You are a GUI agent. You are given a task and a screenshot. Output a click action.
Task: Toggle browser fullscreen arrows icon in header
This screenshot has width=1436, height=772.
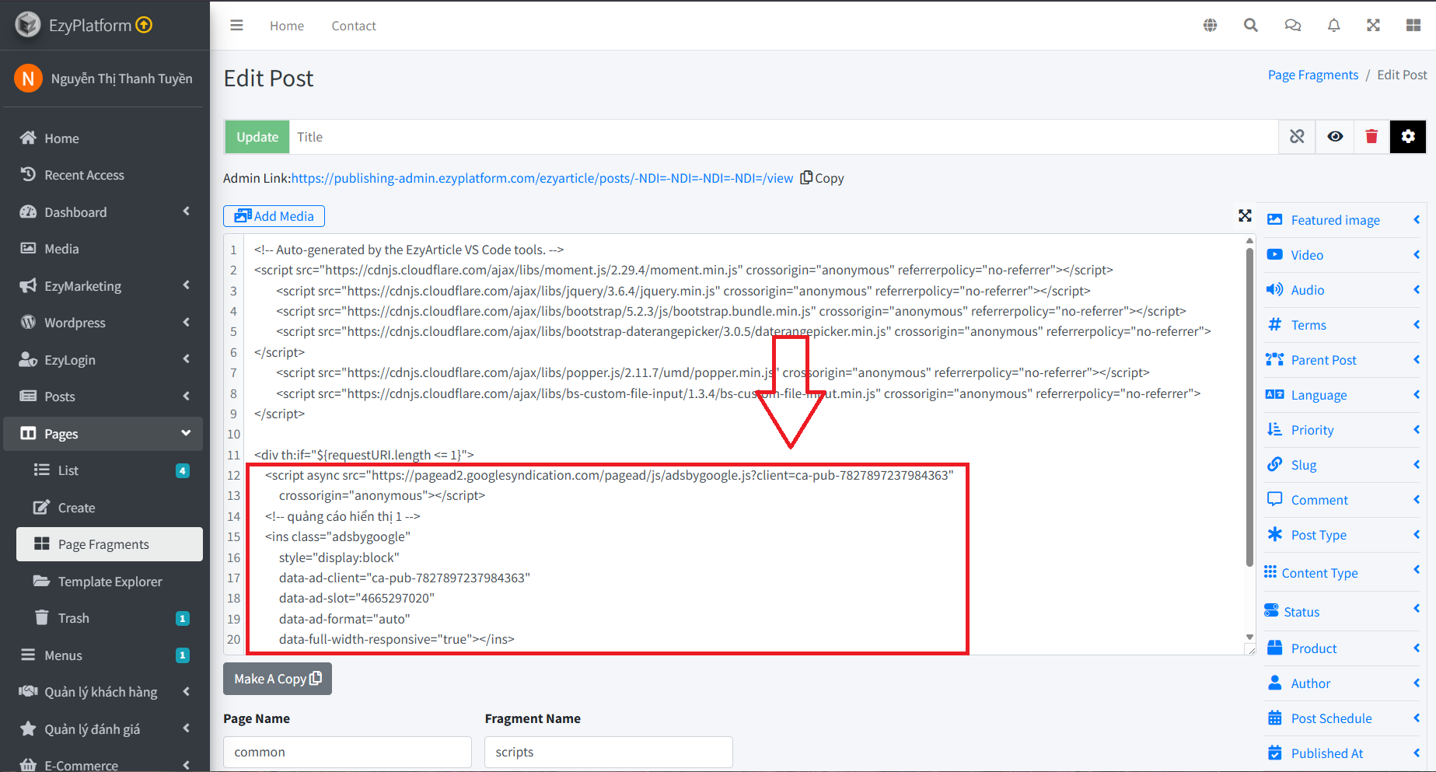point(1374,26)
